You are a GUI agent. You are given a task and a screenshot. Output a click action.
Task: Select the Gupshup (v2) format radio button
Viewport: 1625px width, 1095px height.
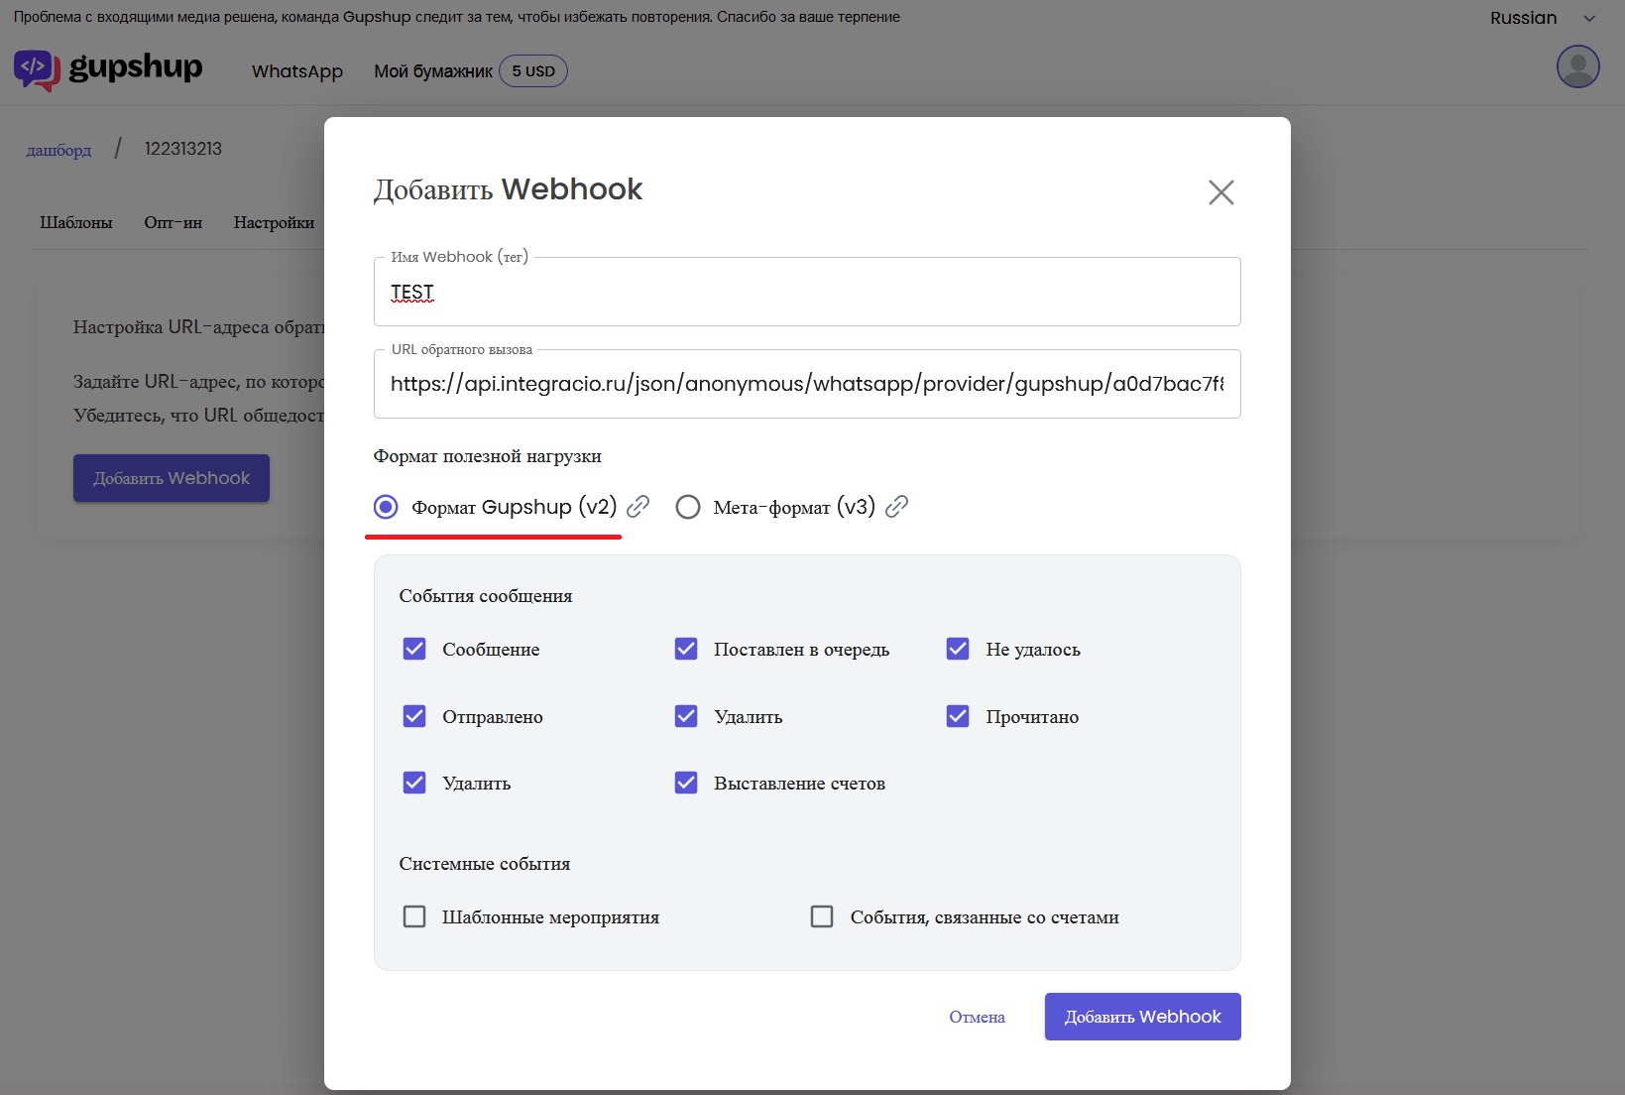pyautogui.click(x=386, y=507)
